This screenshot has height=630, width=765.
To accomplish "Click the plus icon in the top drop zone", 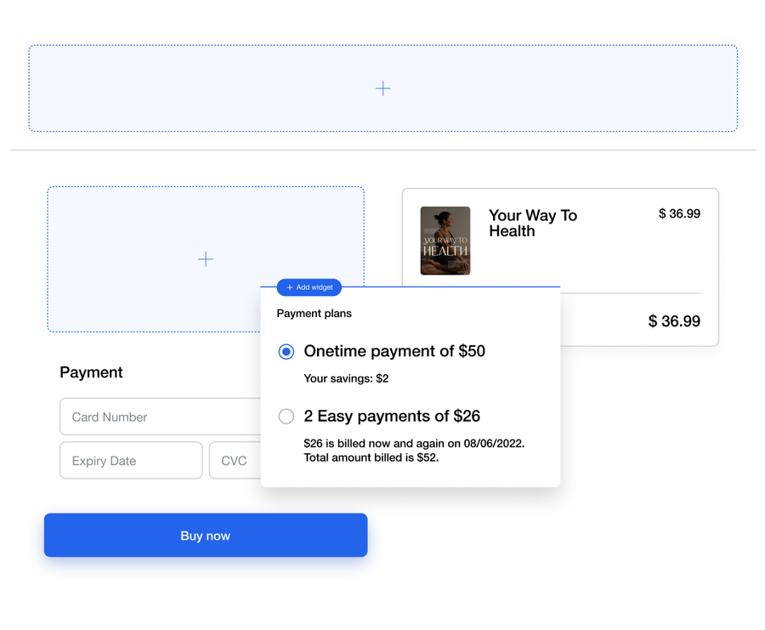I will click(x=383, y=88).
